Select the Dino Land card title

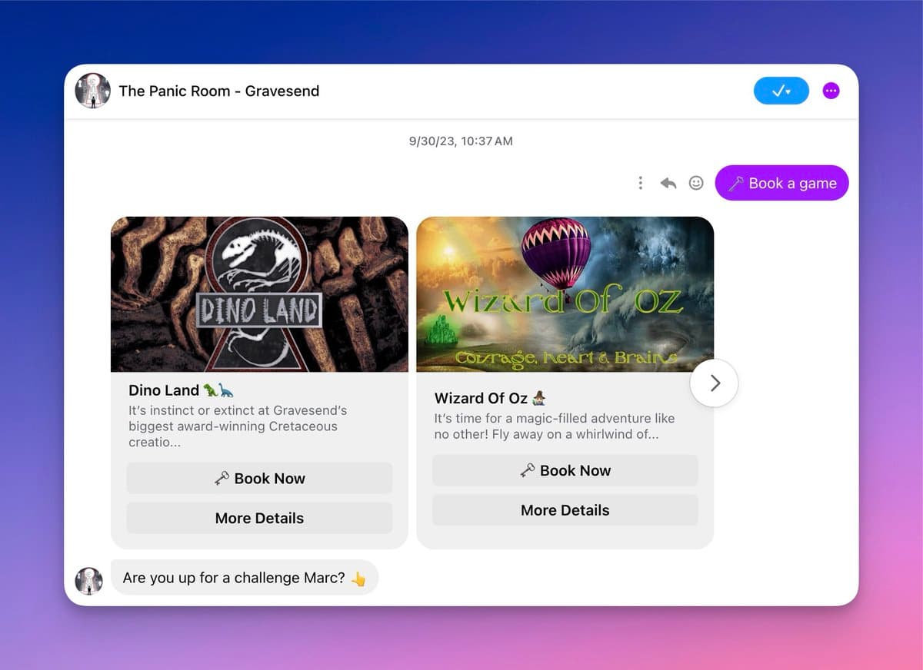[181, 390]
